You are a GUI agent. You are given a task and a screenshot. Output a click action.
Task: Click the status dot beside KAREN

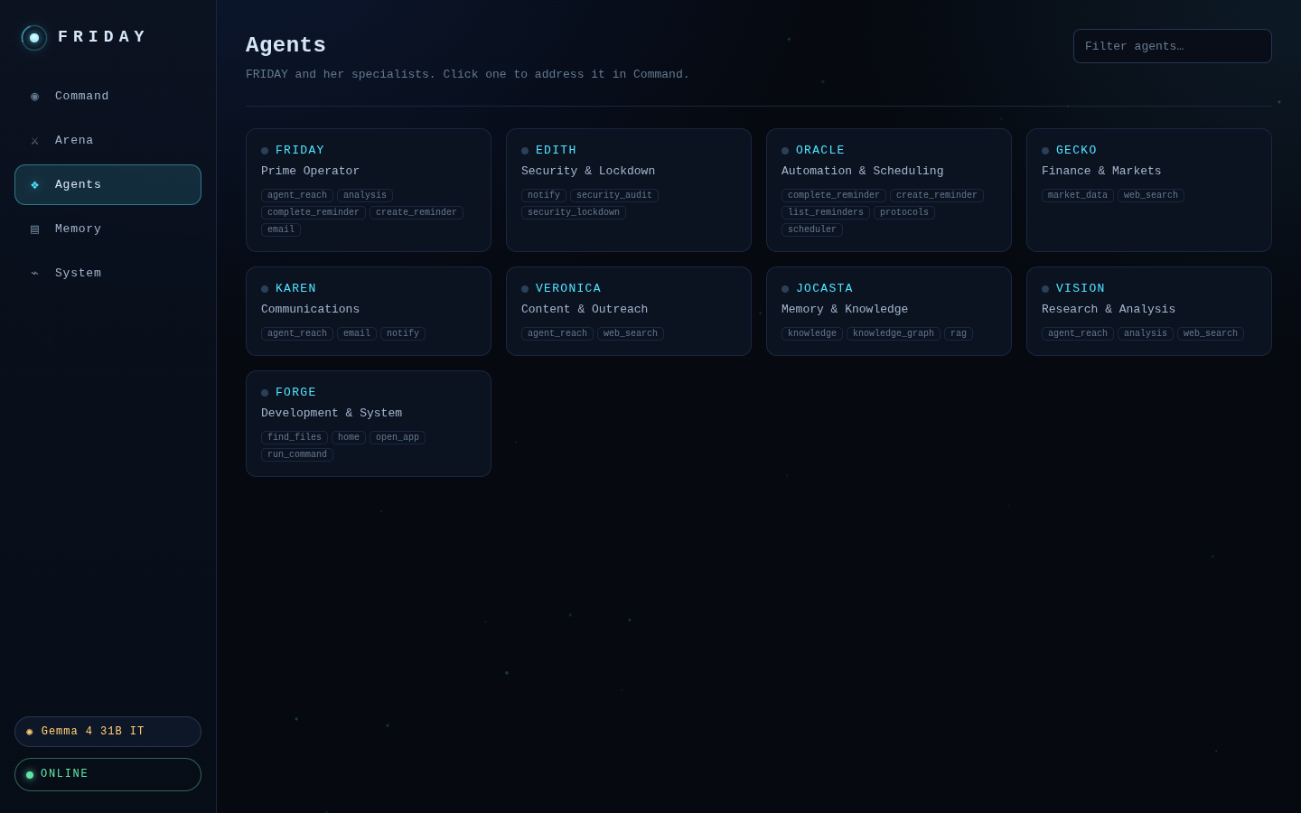coord(265,289)
